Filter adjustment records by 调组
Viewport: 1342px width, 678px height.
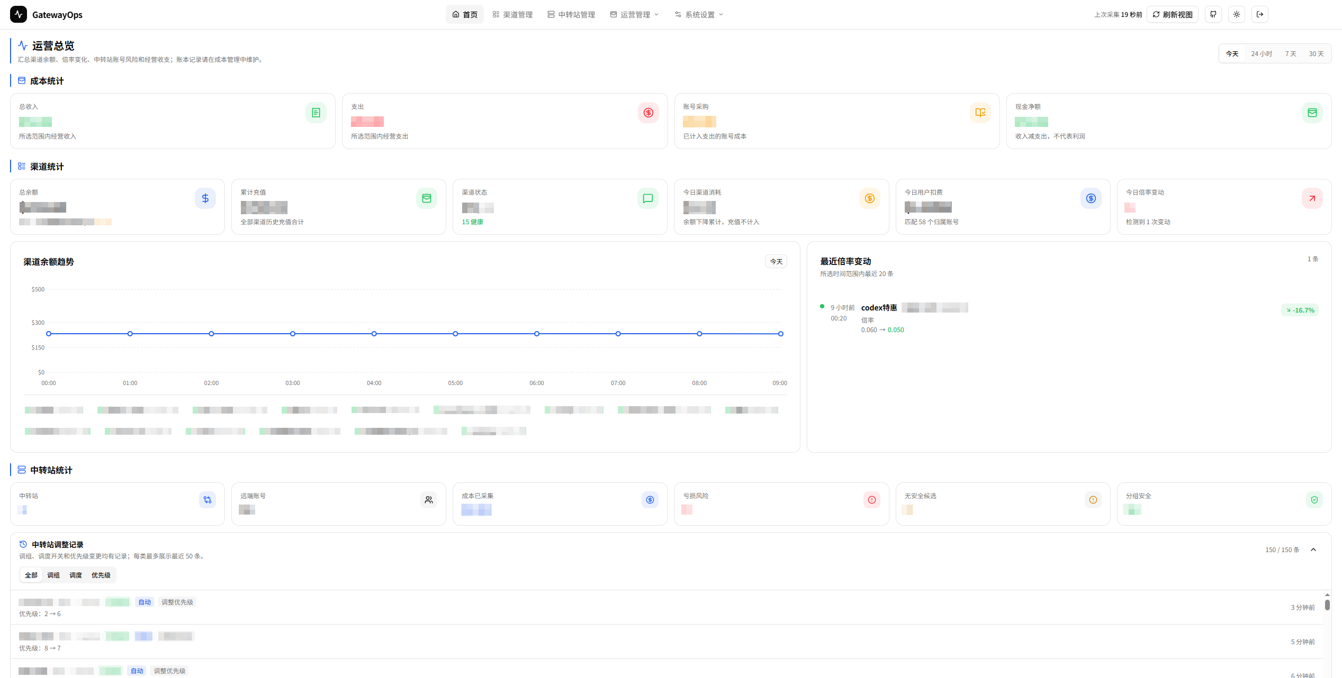pos(53,575)
